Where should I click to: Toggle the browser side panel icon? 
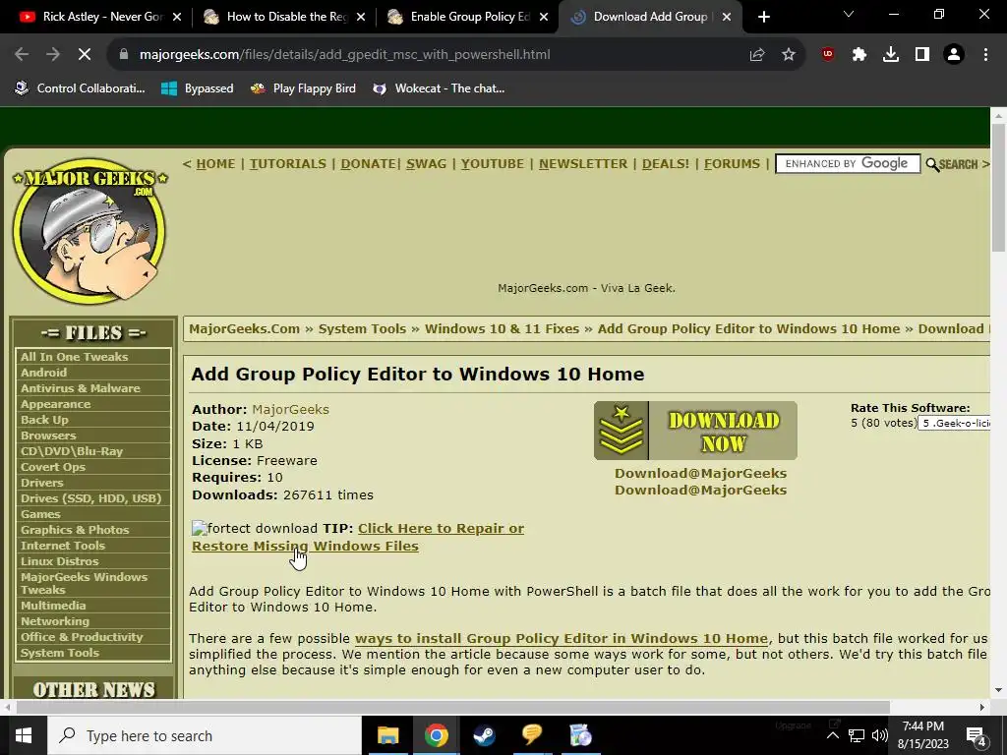click(x=922, y=55)
